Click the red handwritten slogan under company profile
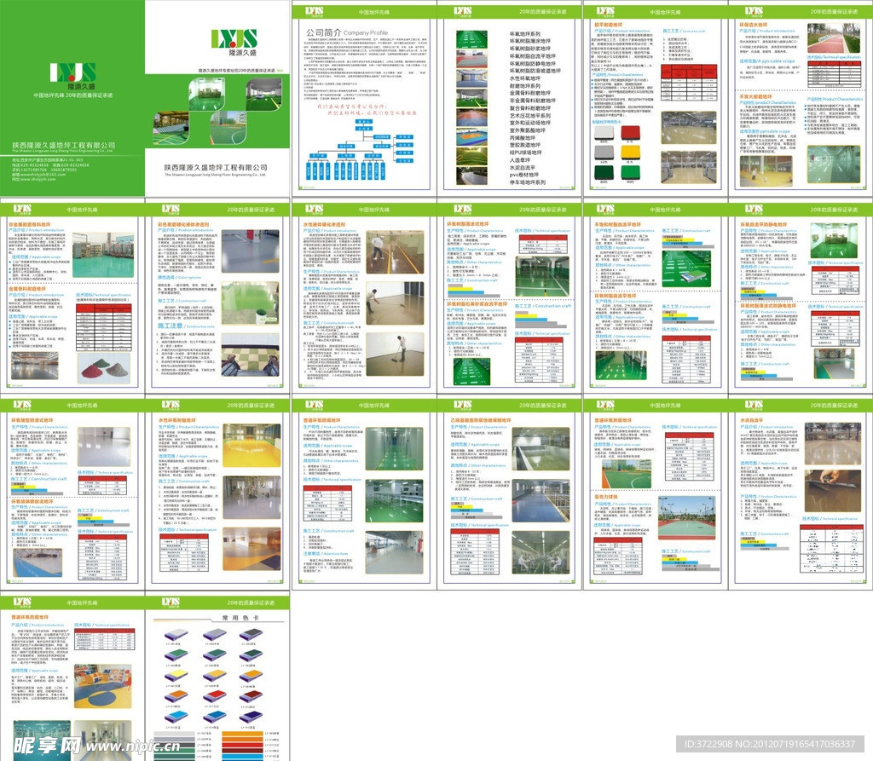The width and height of the screenshot is (873, 761). point(367,109)
